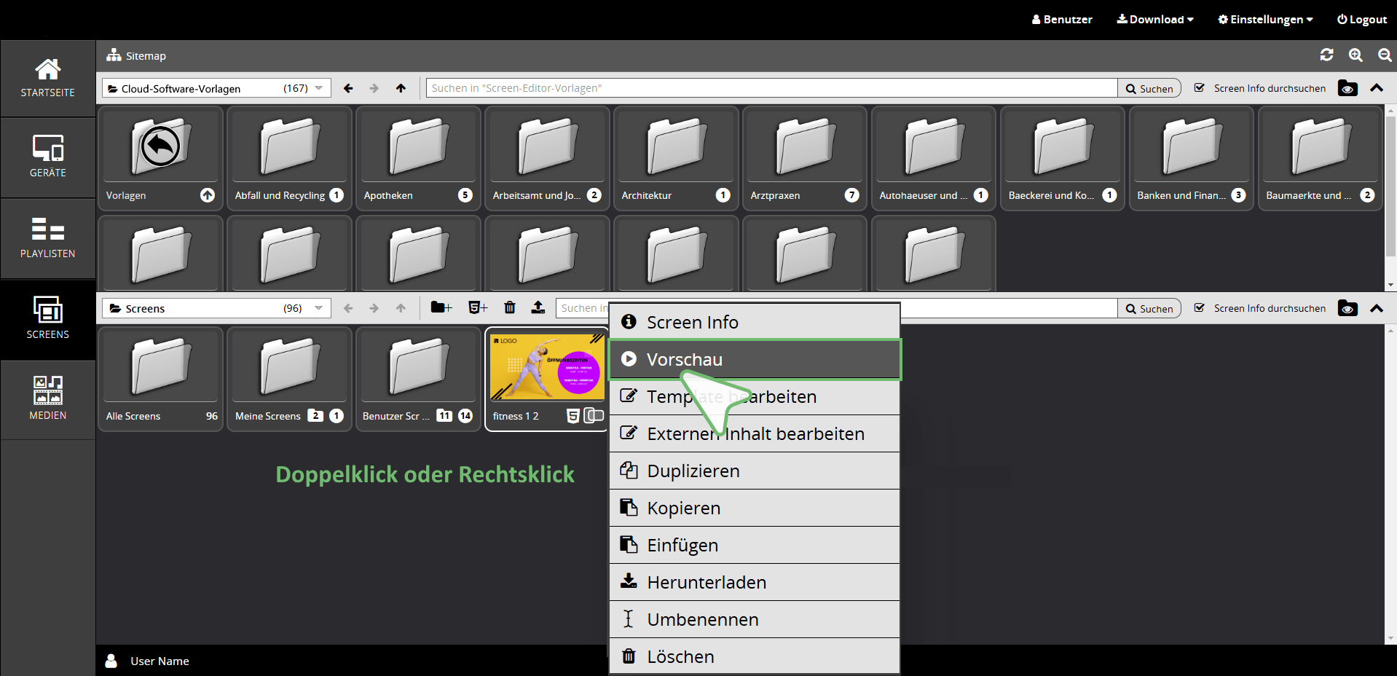Click the zoom in magnifier icon

[1355, 55]
